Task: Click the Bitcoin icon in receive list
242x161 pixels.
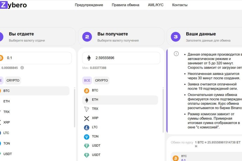Action: tap(87, 91)
